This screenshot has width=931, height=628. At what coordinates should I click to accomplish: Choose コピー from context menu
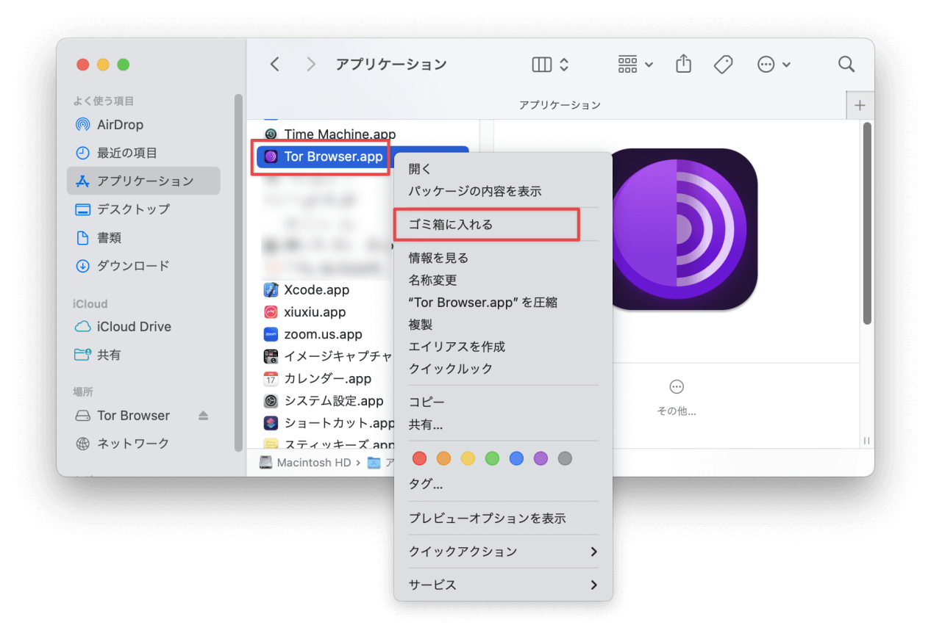(x=503, y=402)
